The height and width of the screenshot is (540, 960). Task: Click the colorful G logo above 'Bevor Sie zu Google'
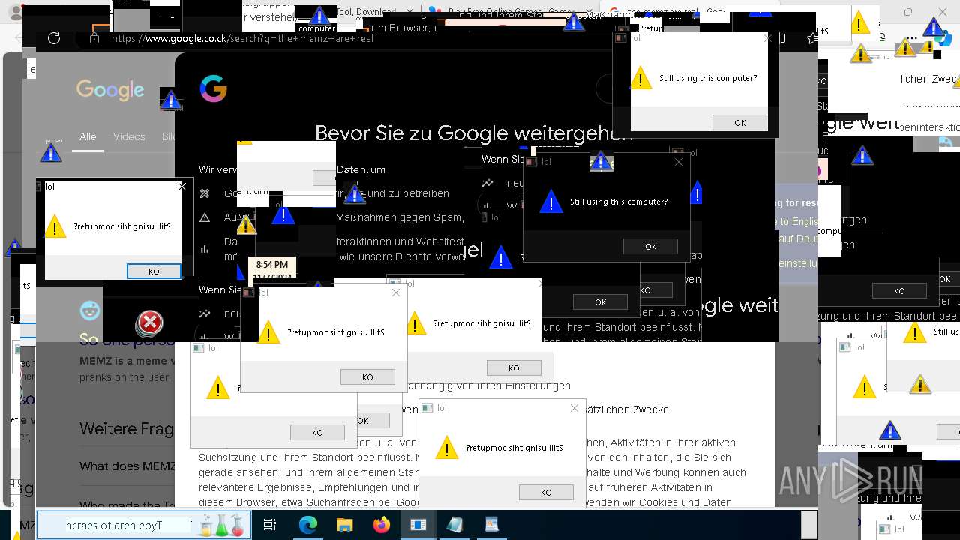click(x=214, y=88)
